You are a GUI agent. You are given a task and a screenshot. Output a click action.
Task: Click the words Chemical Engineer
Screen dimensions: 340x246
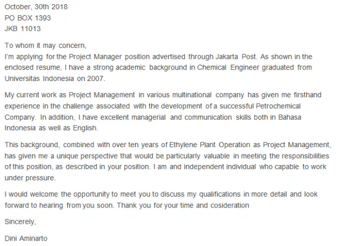pyautogui.click(x=228, y=67)
